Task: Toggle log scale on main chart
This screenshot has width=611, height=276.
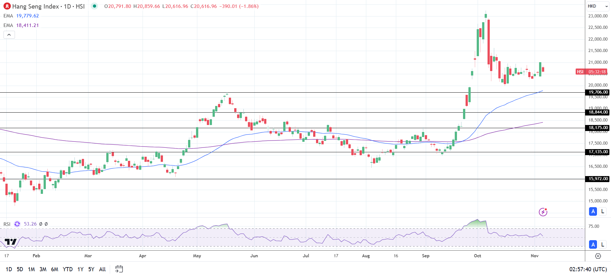Action: coord(602,211)
